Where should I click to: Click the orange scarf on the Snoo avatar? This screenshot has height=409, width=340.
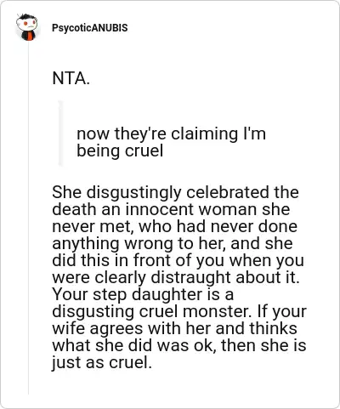point(28,36)
